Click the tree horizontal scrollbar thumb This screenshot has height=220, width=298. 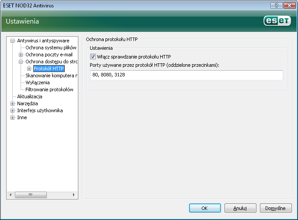pyautogui.click(x=31, y=195)
